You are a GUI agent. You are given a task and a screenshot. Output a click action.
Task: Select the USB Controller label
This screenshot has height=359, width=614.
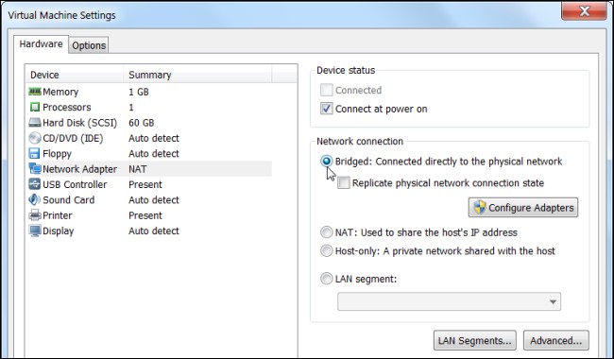click(75, 184)
